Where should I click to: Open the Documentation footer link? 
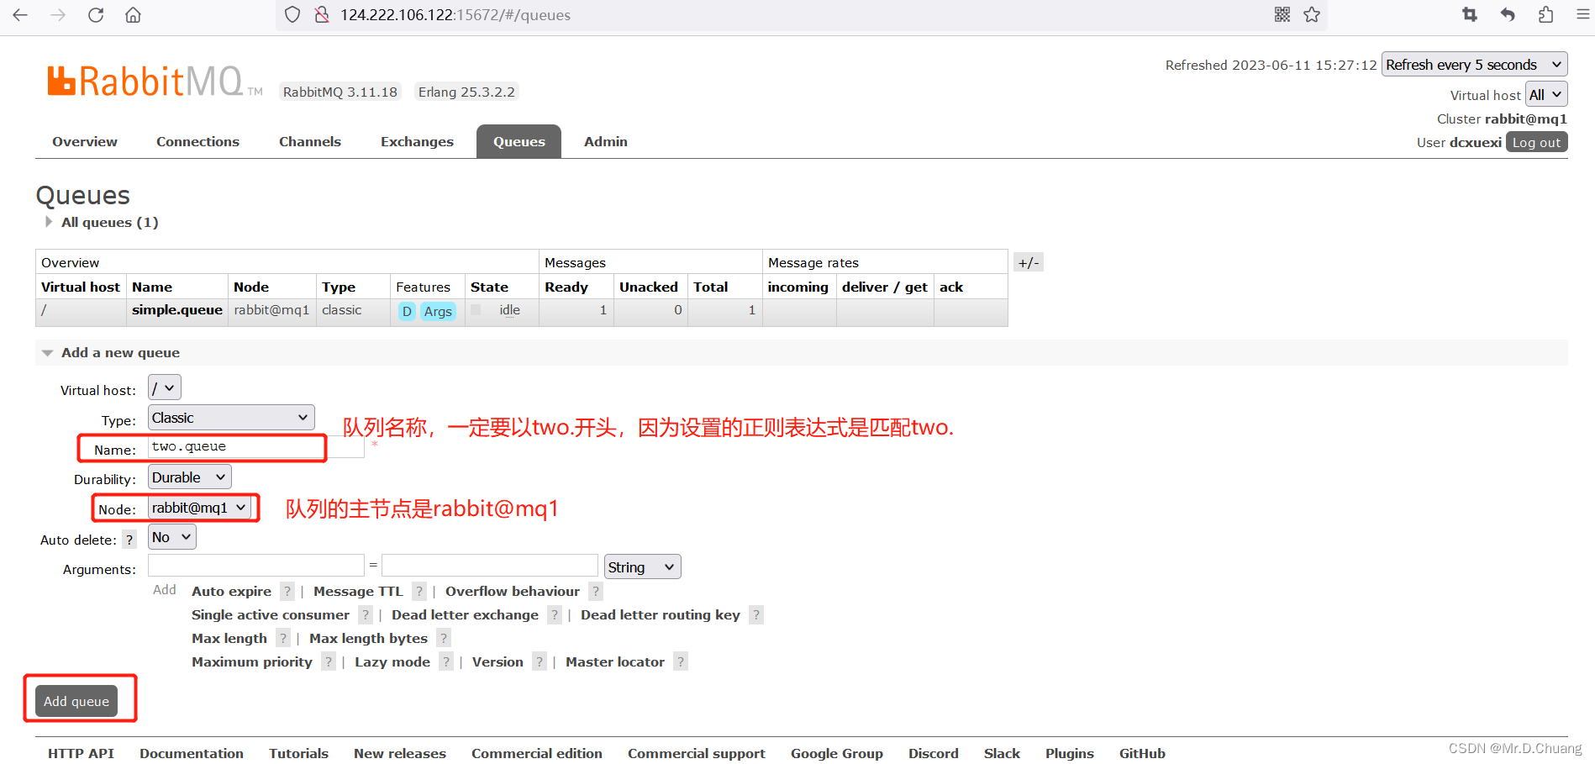point(192,753)
